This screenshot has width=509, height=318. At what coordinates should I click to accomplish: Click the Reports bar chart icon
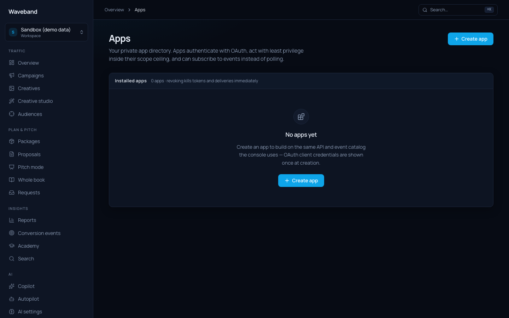pyautogui.click(x=12, y=220)
